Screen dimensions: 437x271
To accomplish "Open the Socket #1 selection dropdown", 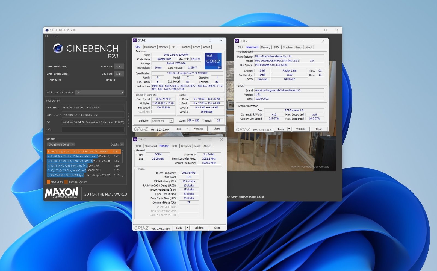I will click(163, 121).
